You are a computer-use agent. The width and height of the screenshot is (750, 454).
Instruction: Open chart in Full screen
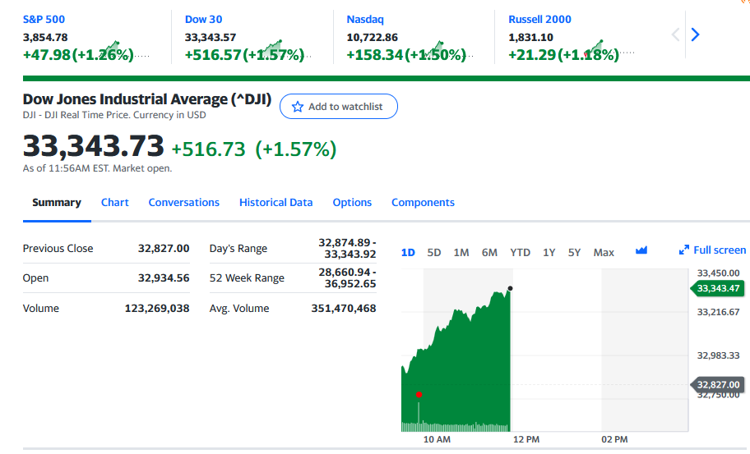coord(713,250)
